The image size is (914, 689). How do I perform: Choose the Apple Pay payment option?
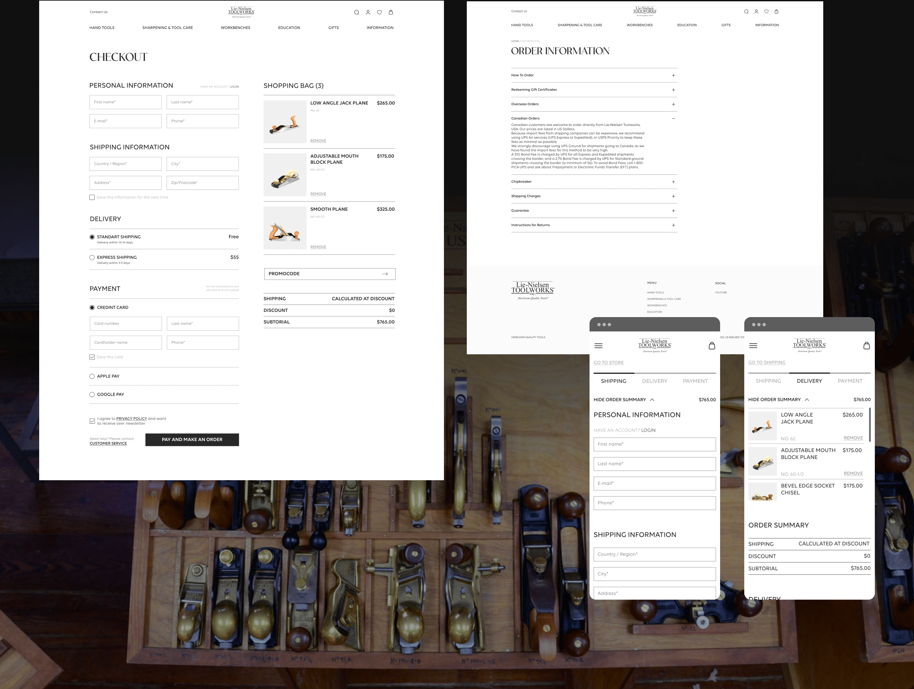pyautogui.click(x=92, y=376)
